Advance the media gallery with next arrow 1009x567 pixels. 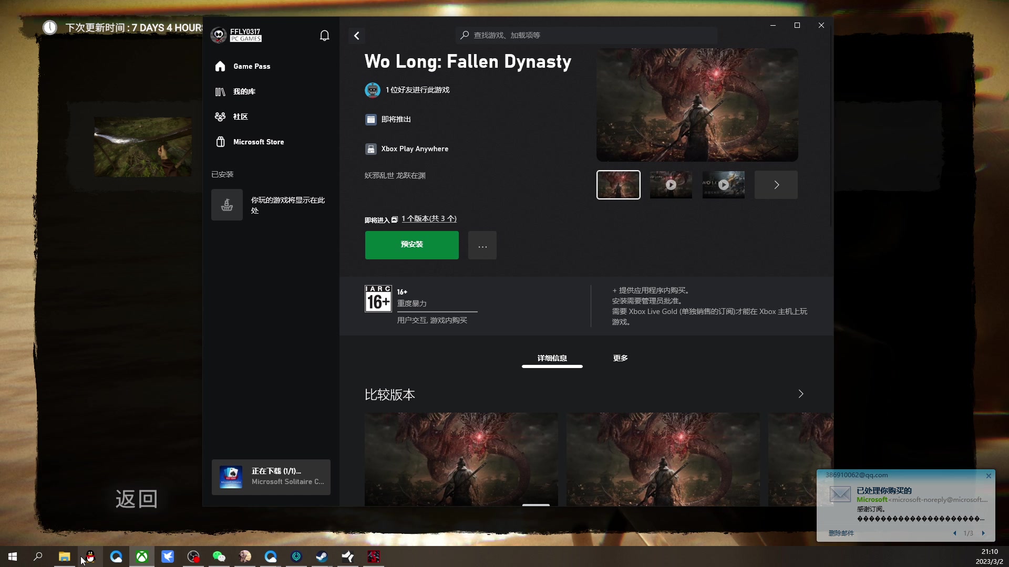(776, 185)
